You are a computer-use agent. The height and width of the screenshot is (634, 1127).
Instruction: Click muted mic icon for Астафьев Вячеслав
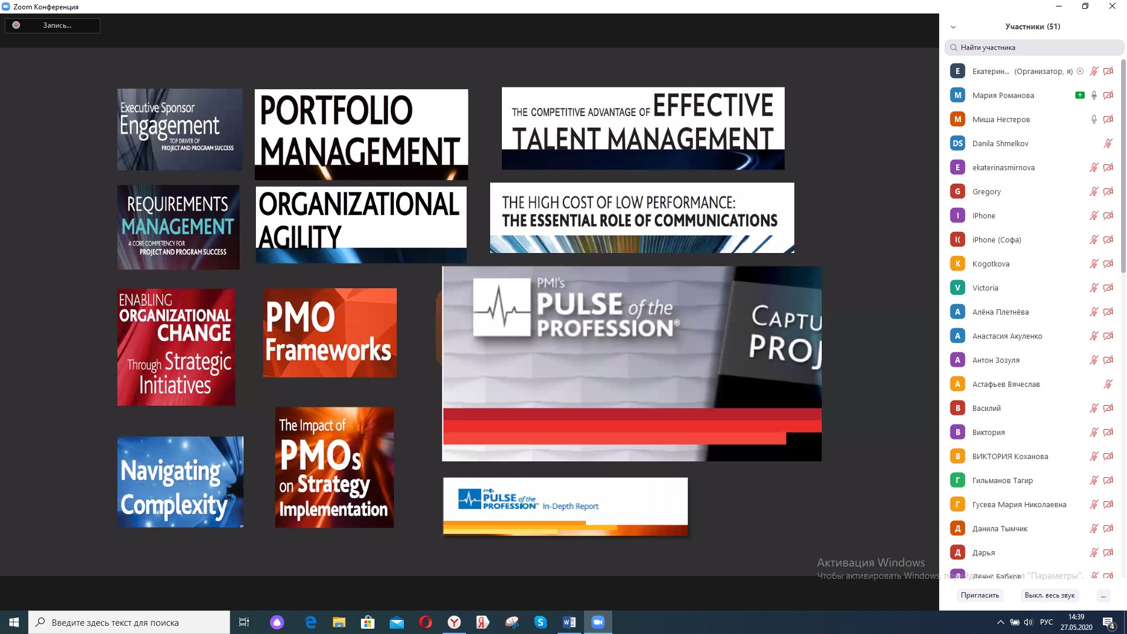(1108, 384)
